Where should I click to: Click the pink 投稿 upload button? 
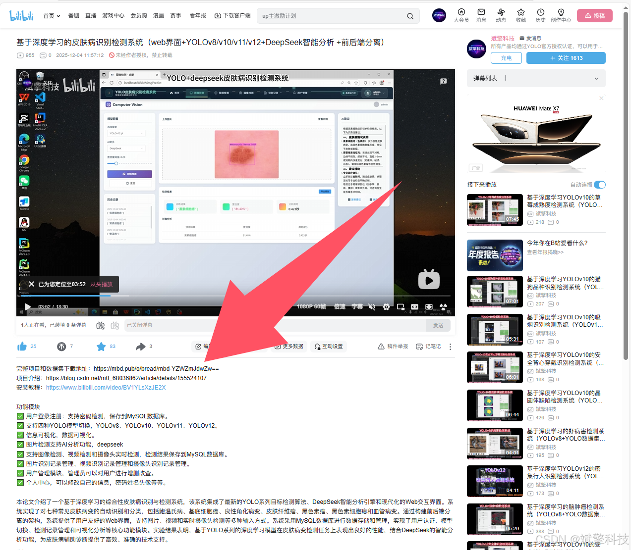tap(595, 16)
